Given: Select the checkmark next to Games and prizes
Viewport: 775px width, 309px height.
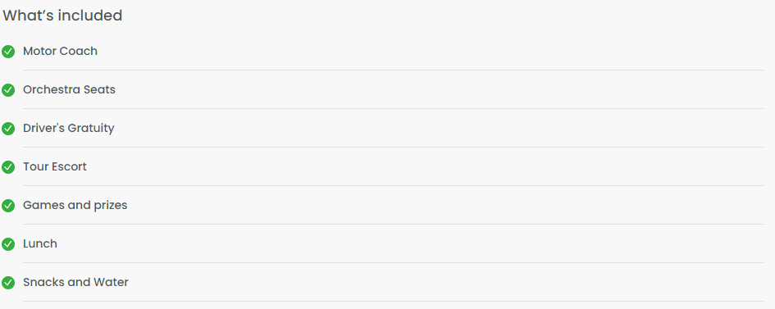Looking at the screenshot, I should coord(8,206).
